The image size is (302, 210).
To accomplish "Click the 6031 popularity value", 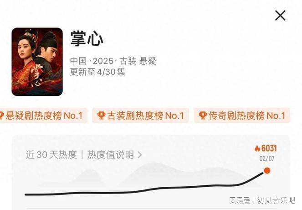I will (x=269, y=148).
